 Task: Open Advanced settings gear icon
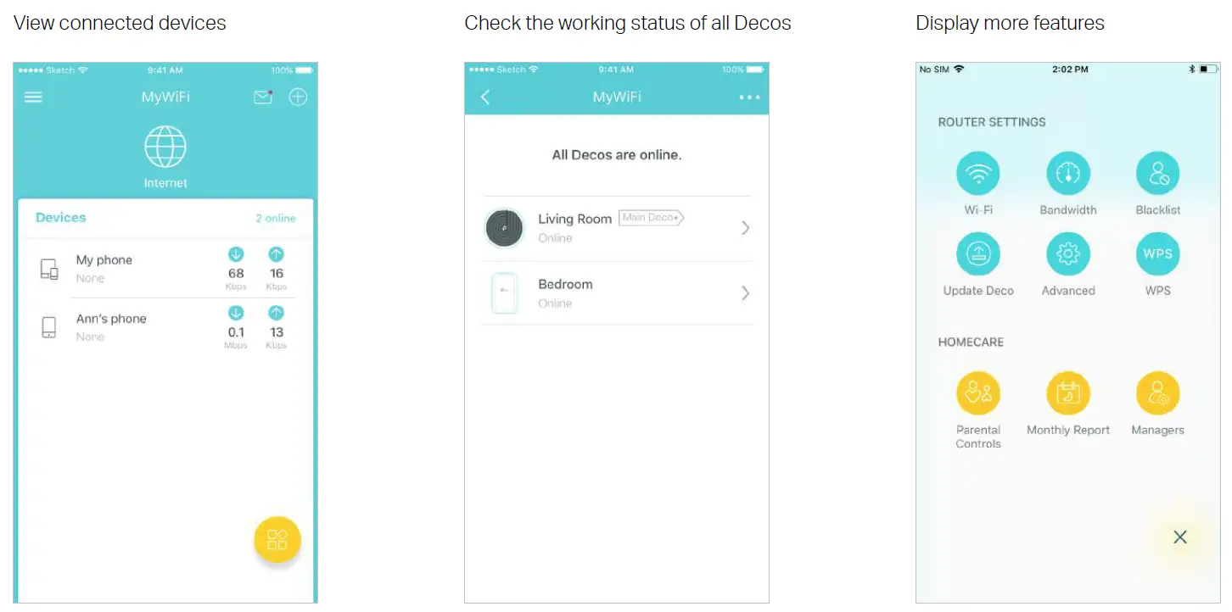click(1067, 253)
